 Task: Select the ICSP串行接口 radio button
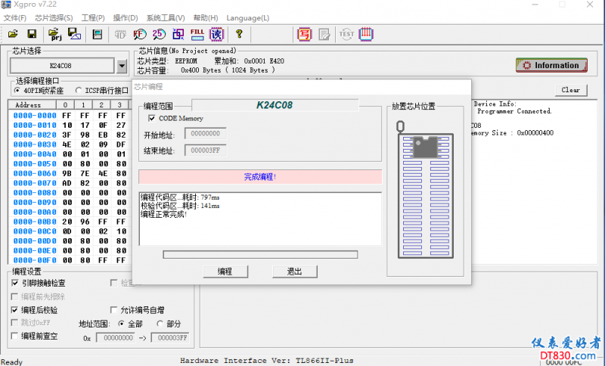(79, 90)
